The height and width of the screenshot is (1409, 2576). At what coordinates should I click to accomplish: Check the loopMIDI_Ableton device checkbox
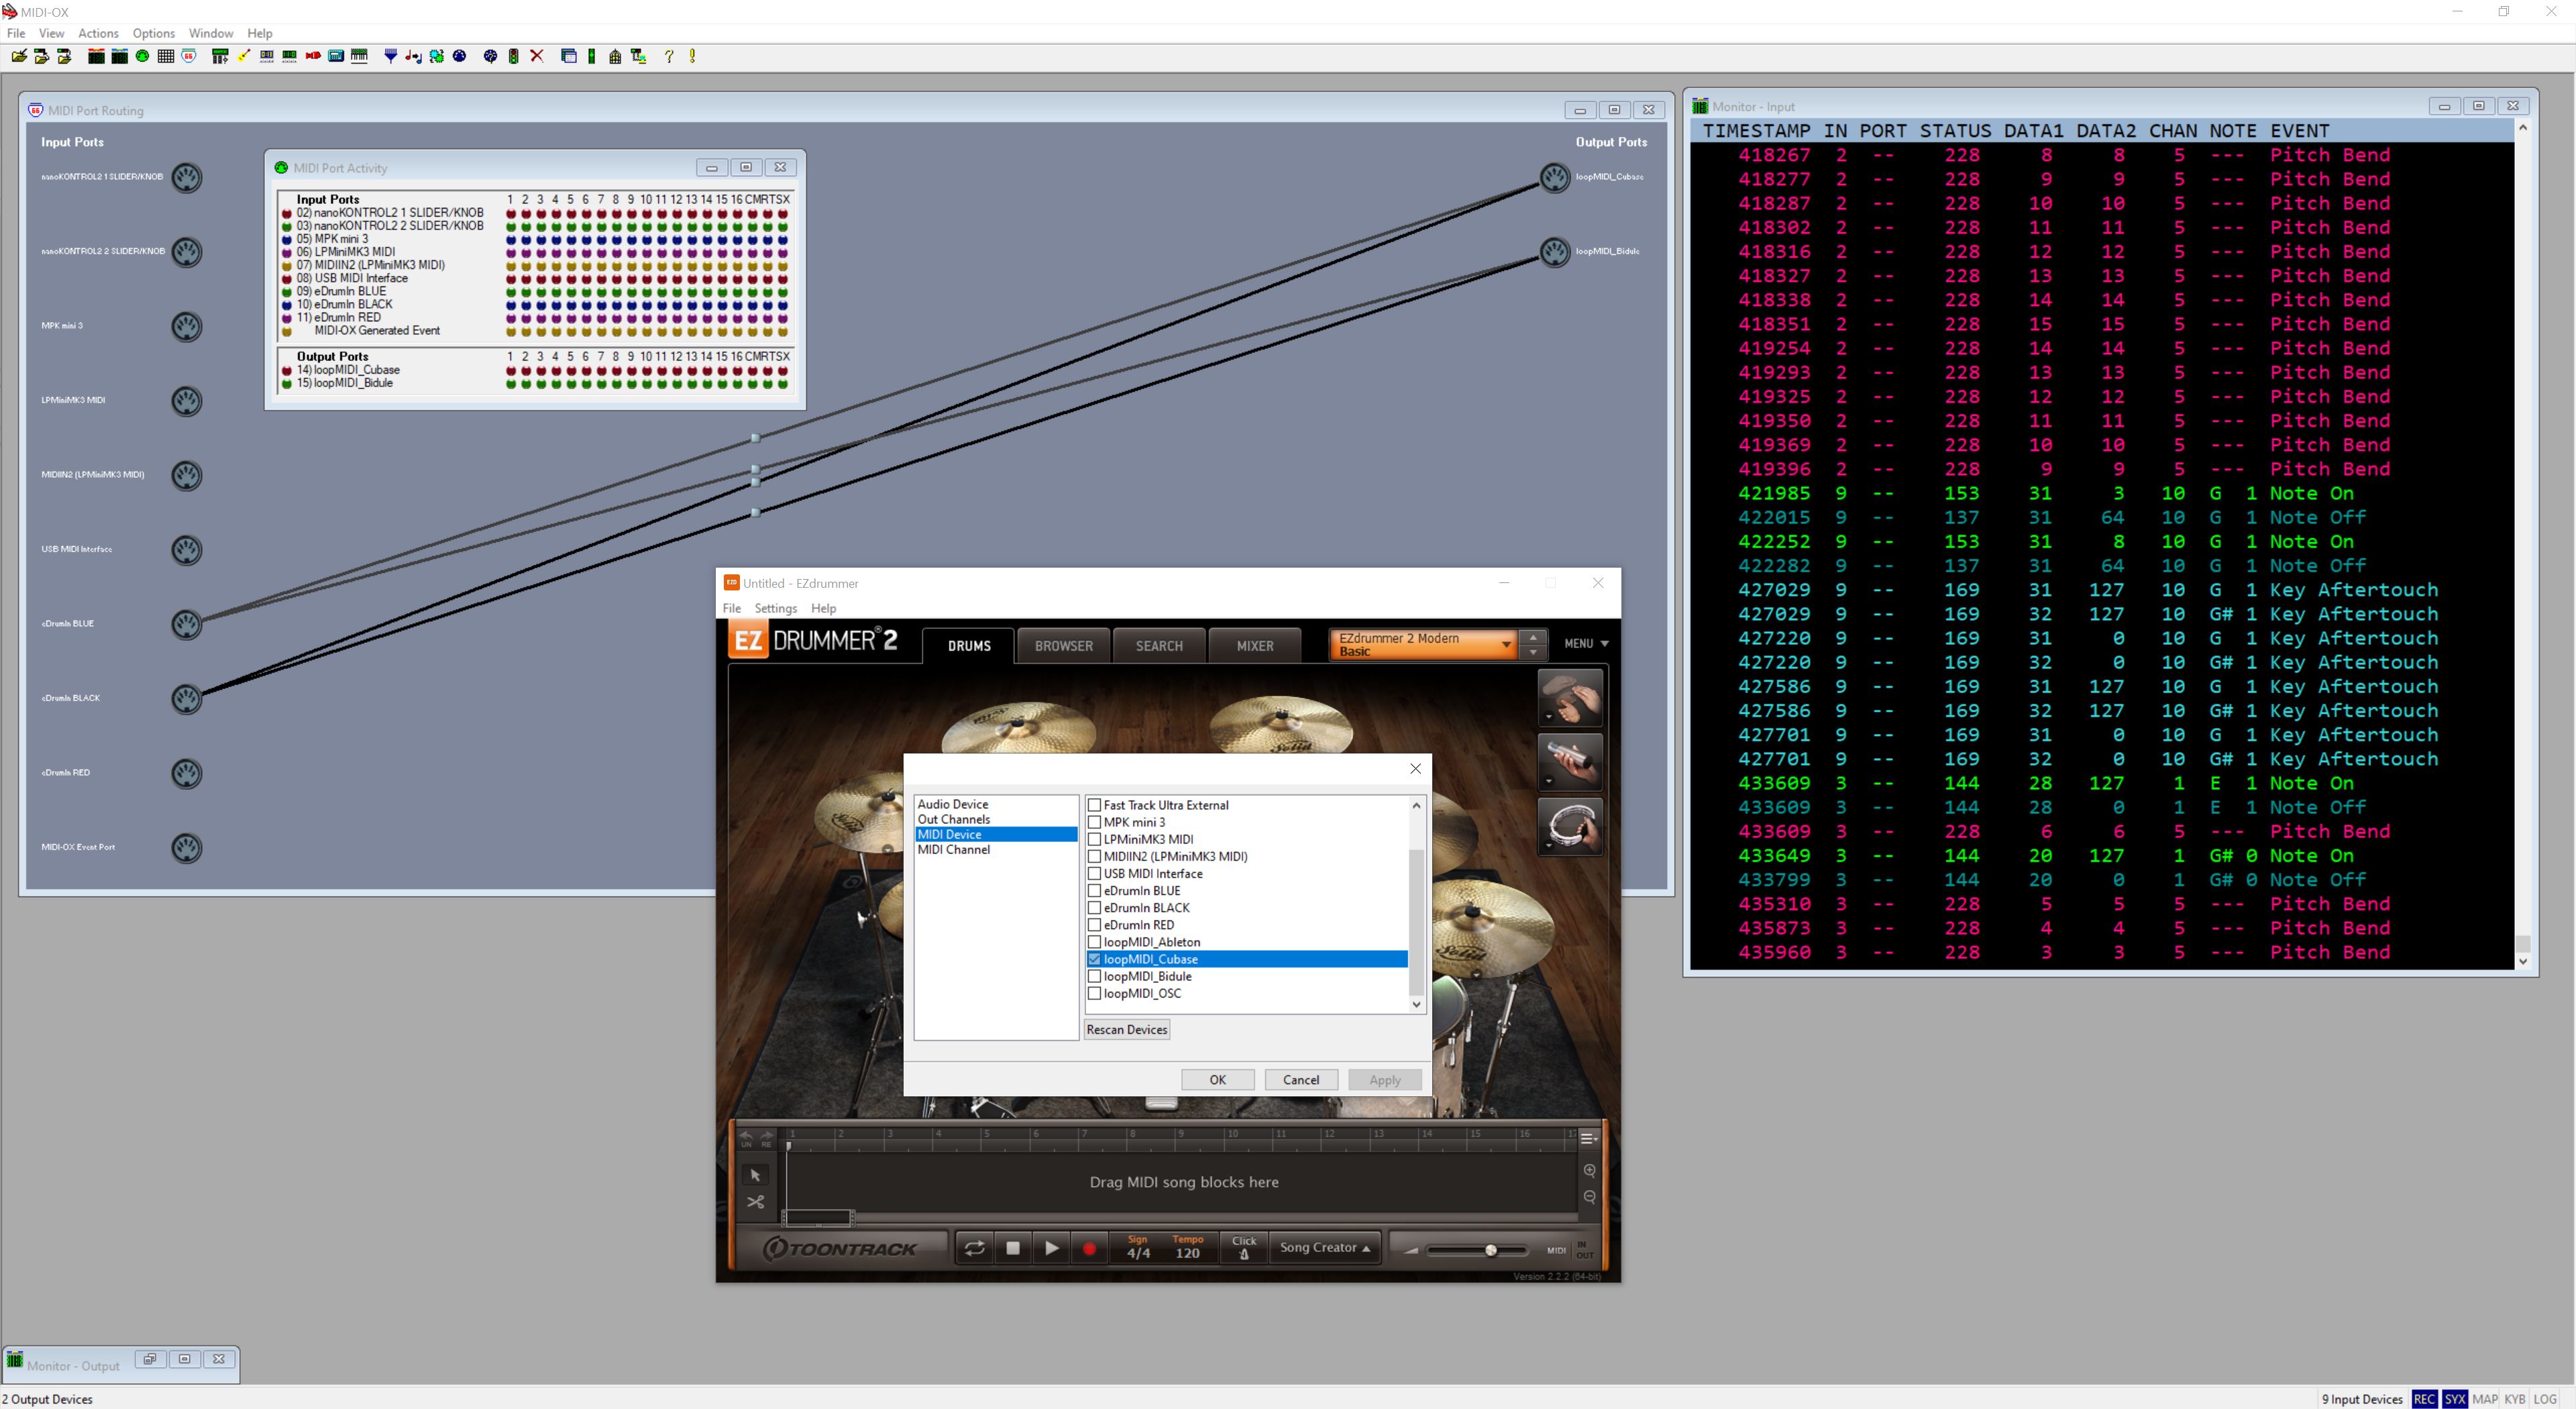[x=1094, y=942]
